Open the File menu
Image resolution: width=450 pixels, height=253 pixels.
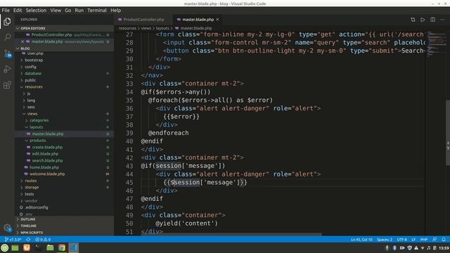(x=6, y=11)
